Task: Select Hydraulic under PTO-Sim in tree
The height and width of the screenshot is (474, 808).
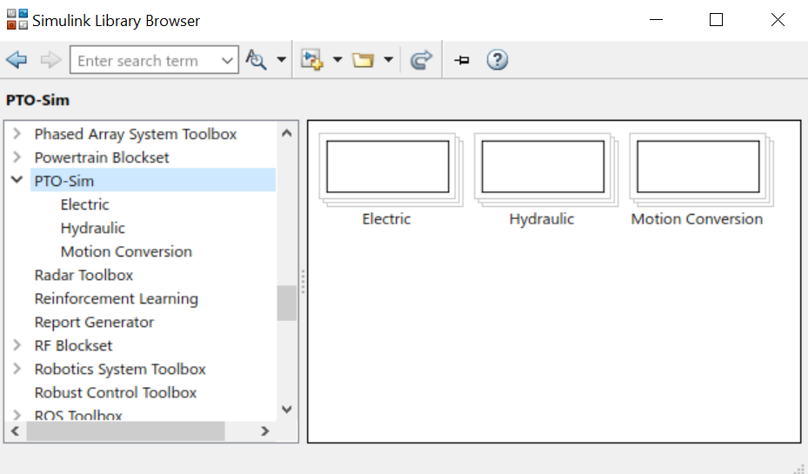Action: coord(93,228)
